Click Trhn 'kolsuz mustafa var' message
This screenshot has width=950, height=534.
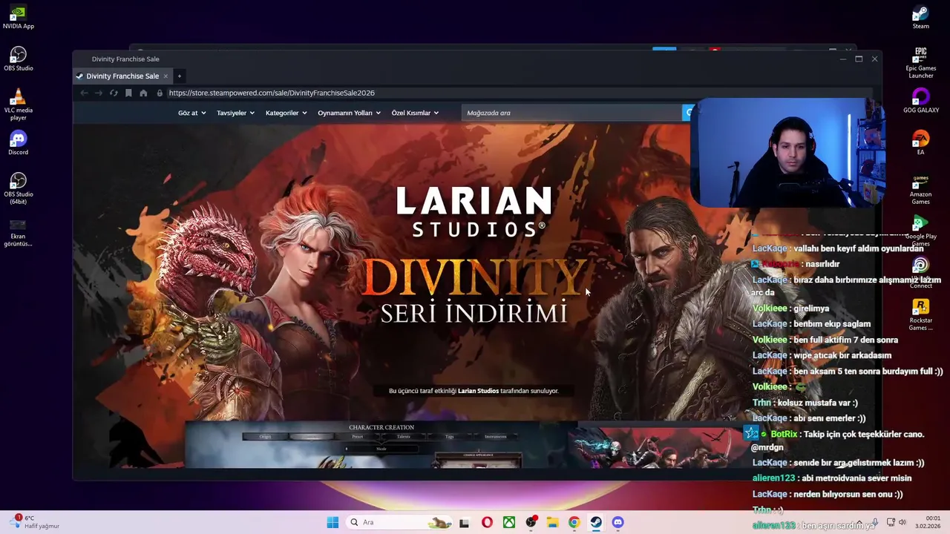pyautogui.click(x=805, y=403)
